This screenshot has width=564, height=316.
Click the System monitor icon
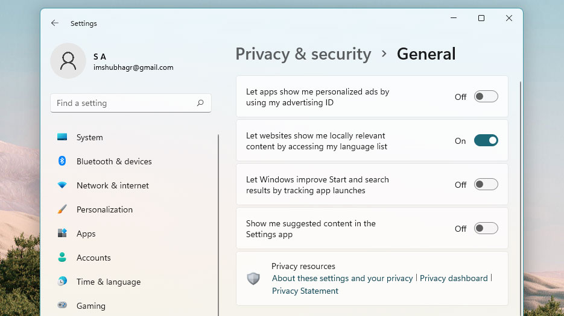click(62, 137)
